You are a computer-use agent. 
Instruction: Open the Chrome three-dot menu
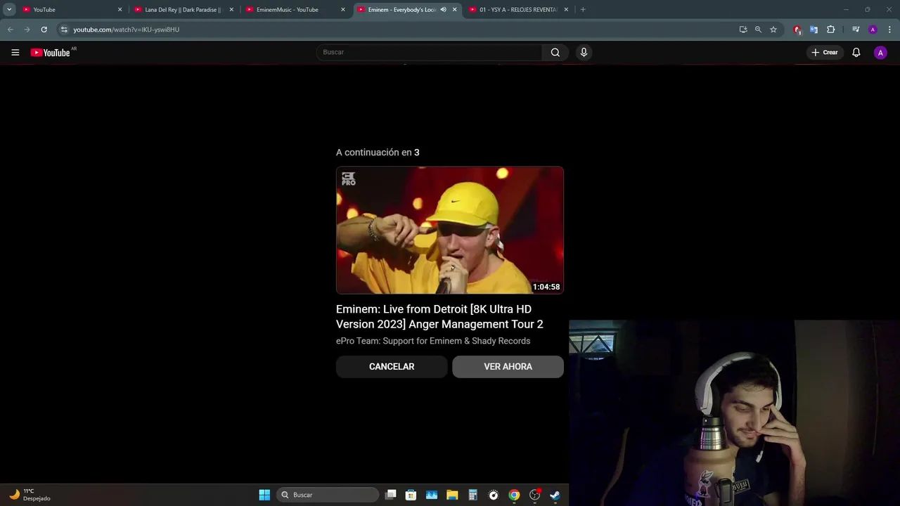pos(889,30)
